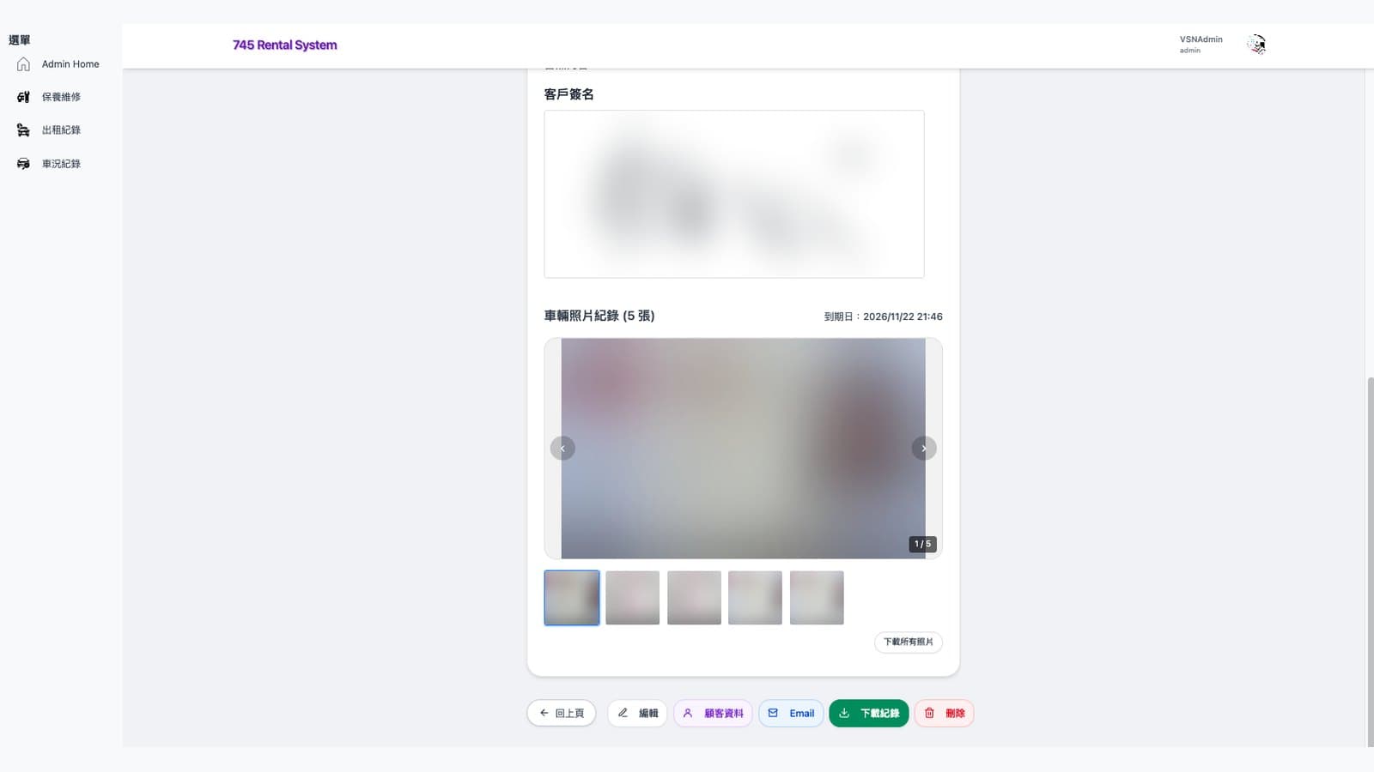Click the 1 / 5 photo counter
1374x772 pixels.
click(923, 544)
